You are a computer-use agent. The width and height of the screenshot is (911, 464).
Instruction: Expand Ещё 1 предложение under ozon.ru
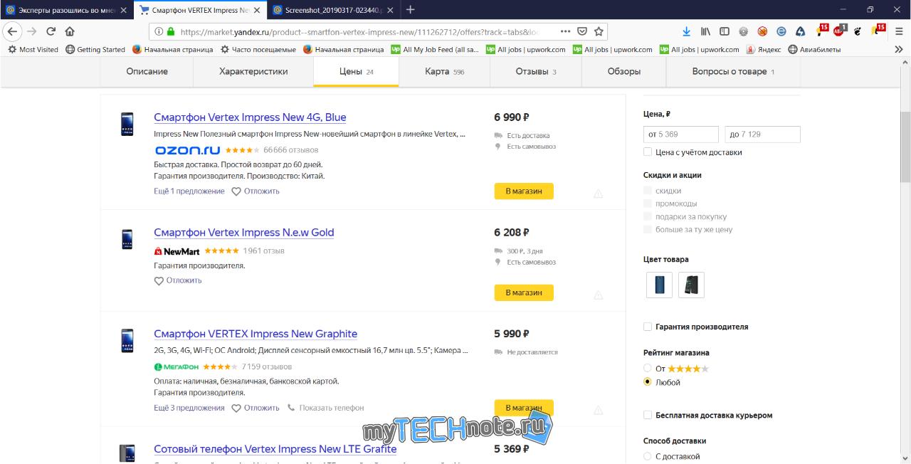pyautogui.click(x=189, y=191)
